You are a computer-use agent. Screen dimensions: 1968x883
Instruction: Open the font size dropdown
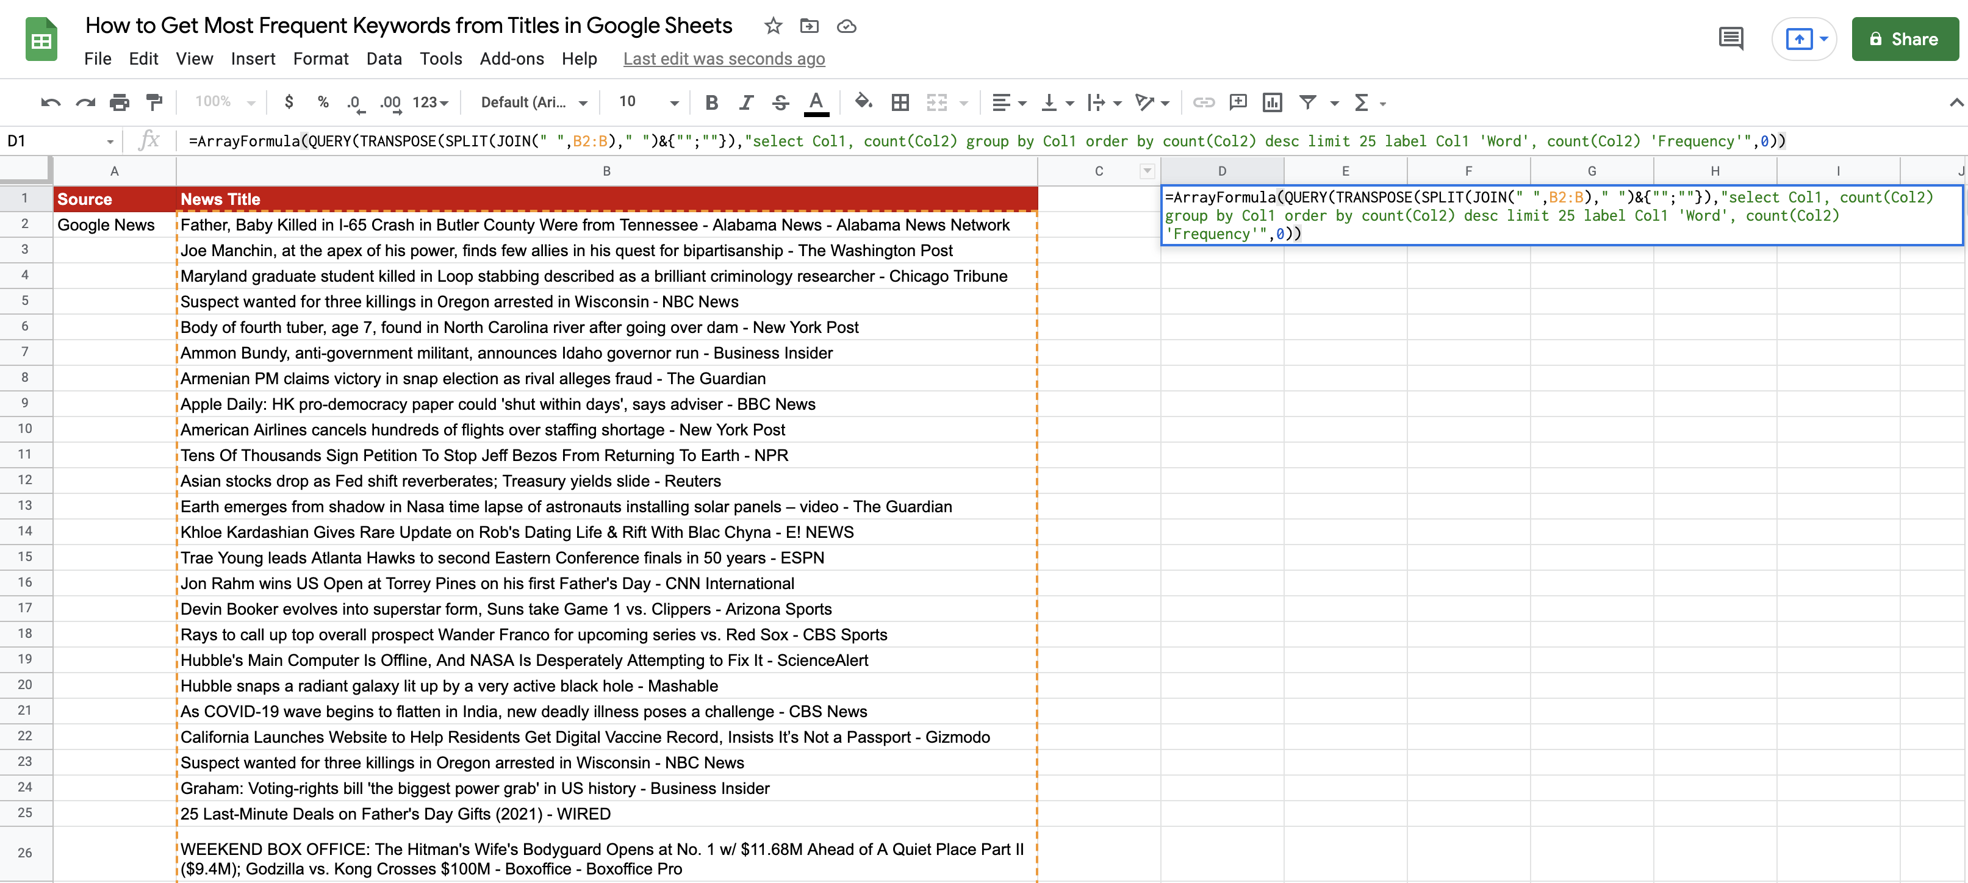point(673,102)
